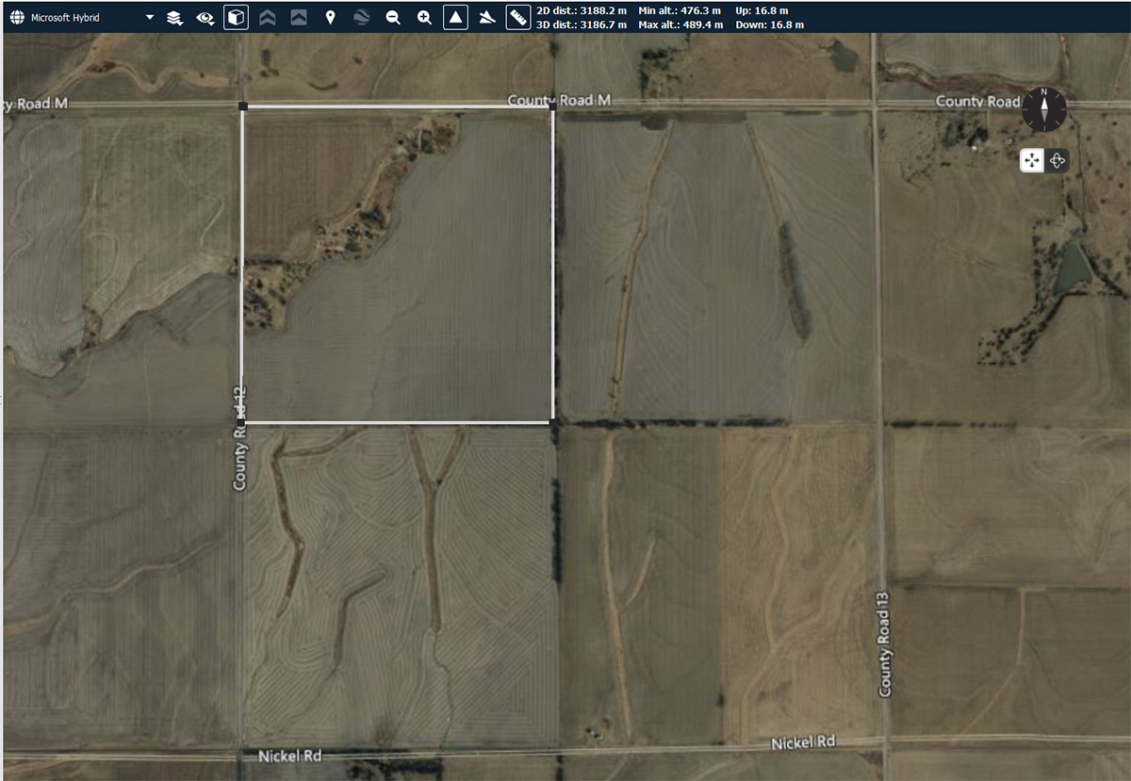Toggle the 3D cube view button
The image size is (1131, 781).
pos(236,17)
